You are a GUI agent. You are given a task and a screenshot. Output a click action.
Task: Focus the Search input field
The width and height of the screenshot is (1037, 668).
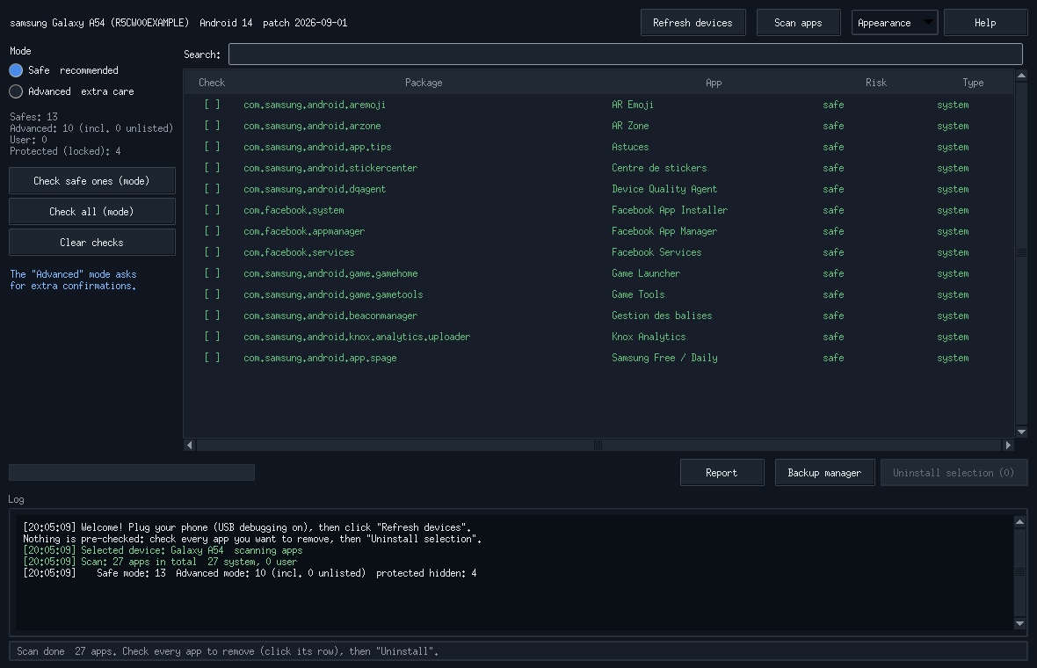[625, 54]
